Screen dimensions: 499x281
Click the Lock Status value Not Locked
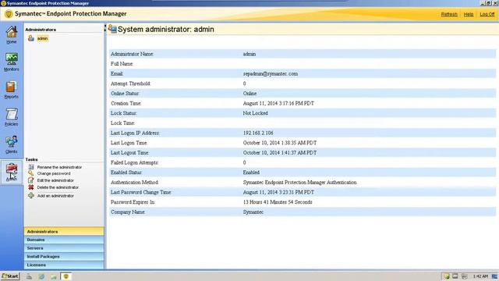[x=255, y=113]
